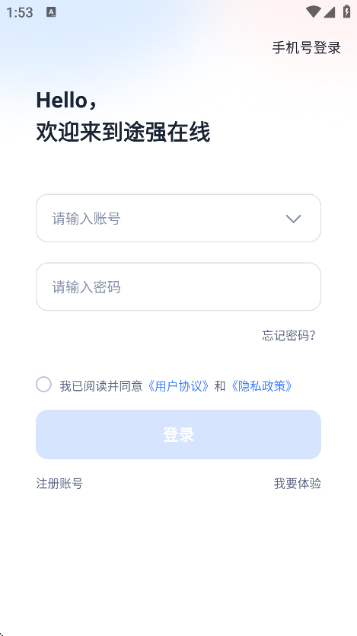Expand the saved accounts dropdown chevron

coord(293,219)
